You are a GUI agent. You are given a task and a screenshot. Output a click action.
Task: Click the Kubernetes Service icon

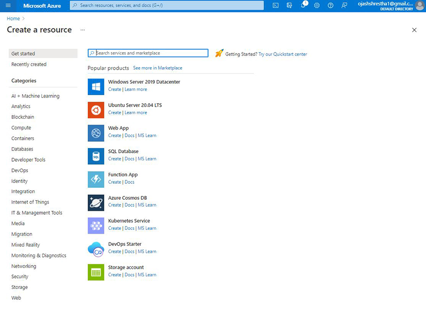96,225
